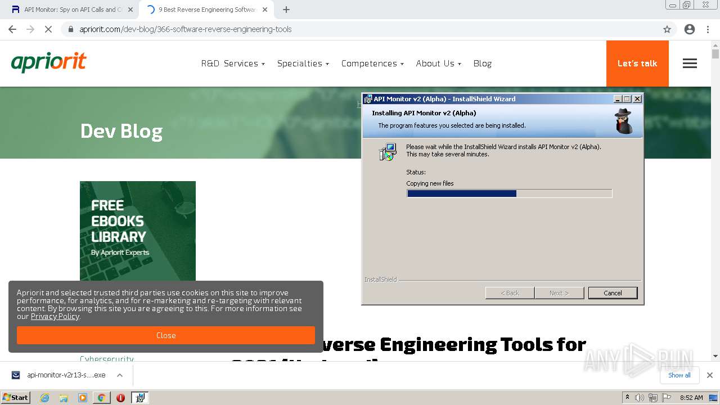Close the downloads bar
Image resolution: width=720 pixels, height=405 pixels.
(710, 375)
